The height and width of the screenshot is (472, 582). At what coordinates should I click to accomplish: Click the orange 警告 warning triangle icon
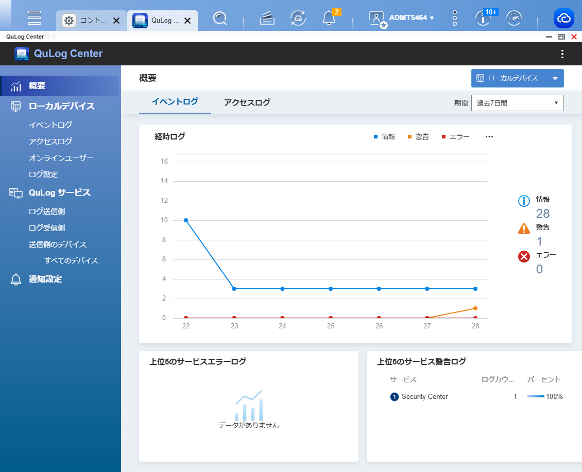tap(524, 229)
